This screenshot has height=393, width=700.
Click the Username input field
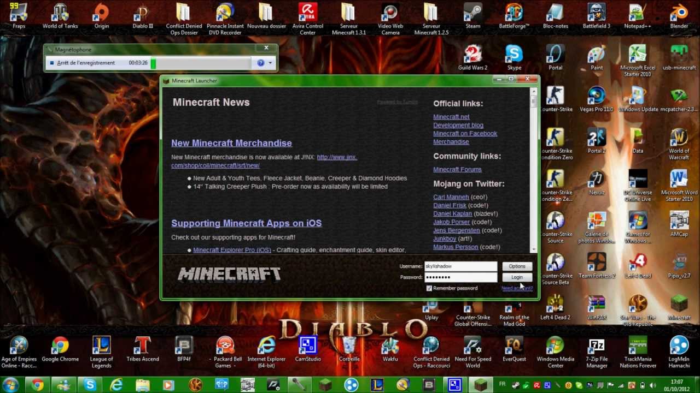click(461, 266)
